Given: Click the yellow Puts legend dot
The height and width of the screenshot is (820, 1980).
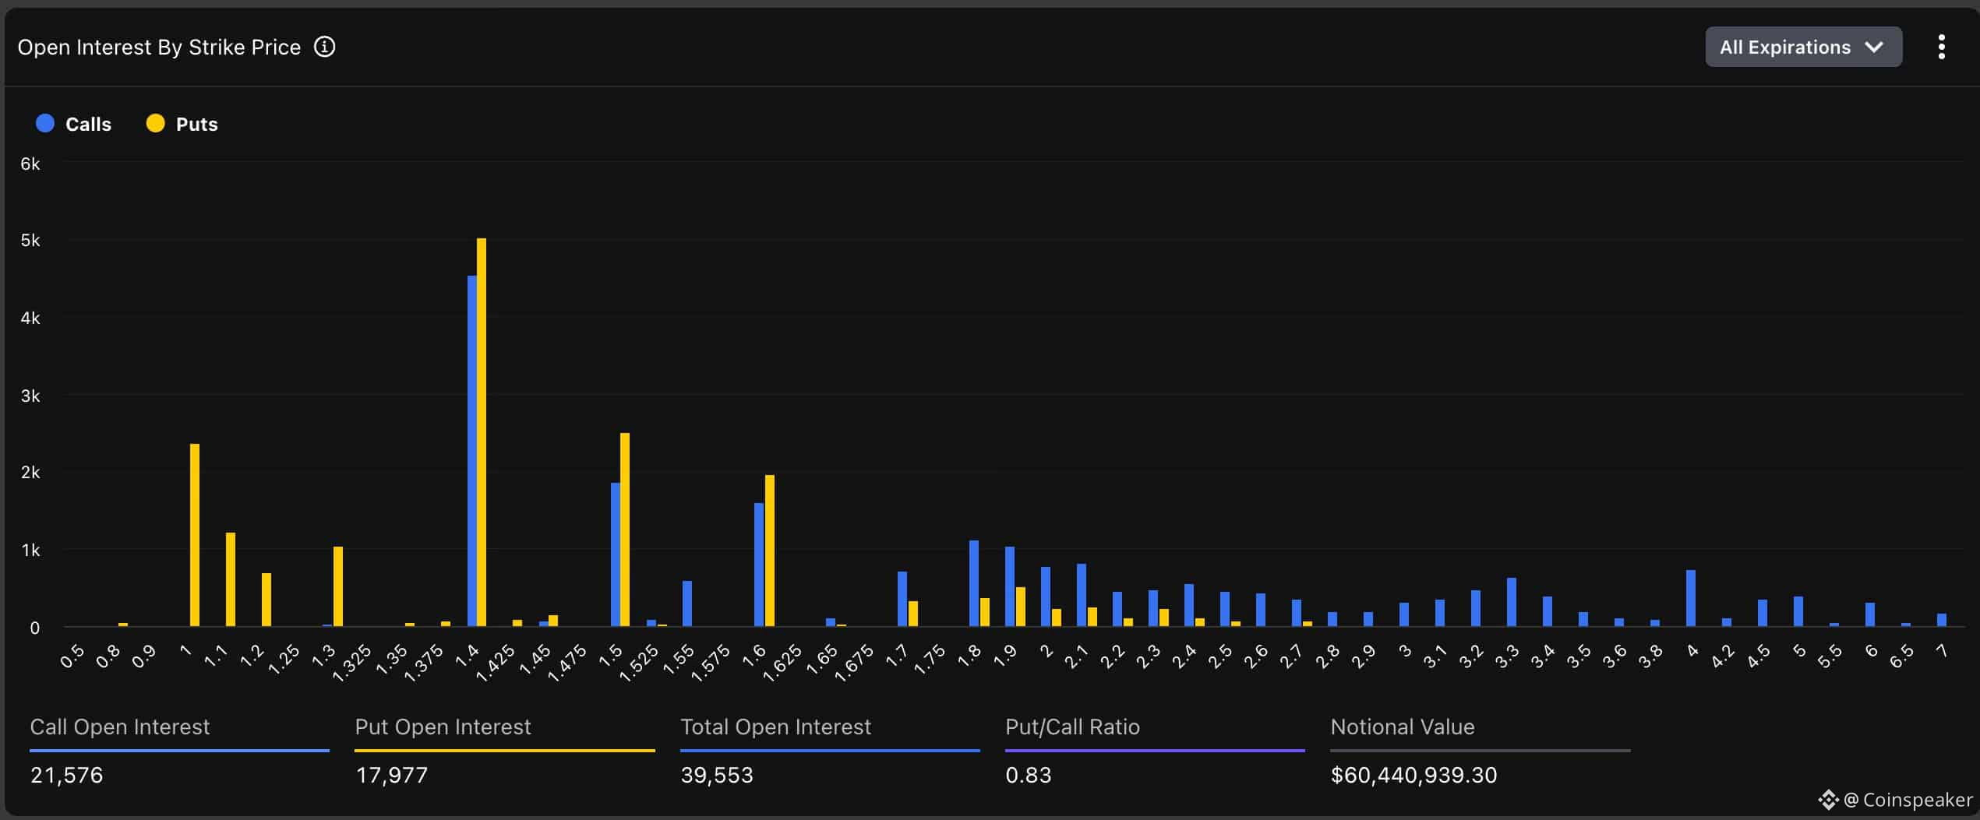Looking at the screenshot, I should [155, 124].
